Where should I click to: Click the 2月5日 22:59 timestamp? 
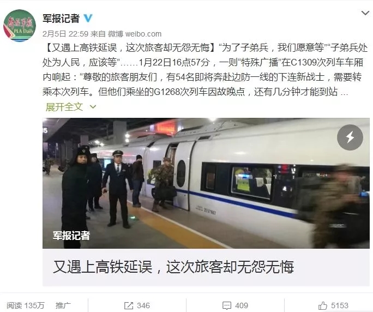click(65, 34)
